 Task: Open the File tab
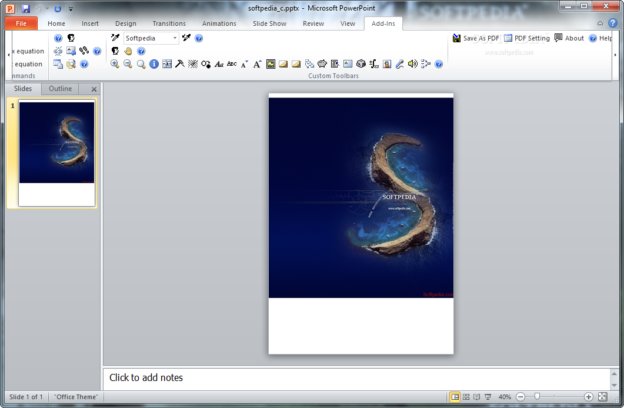pyautogui.click(x=21, y=23)
